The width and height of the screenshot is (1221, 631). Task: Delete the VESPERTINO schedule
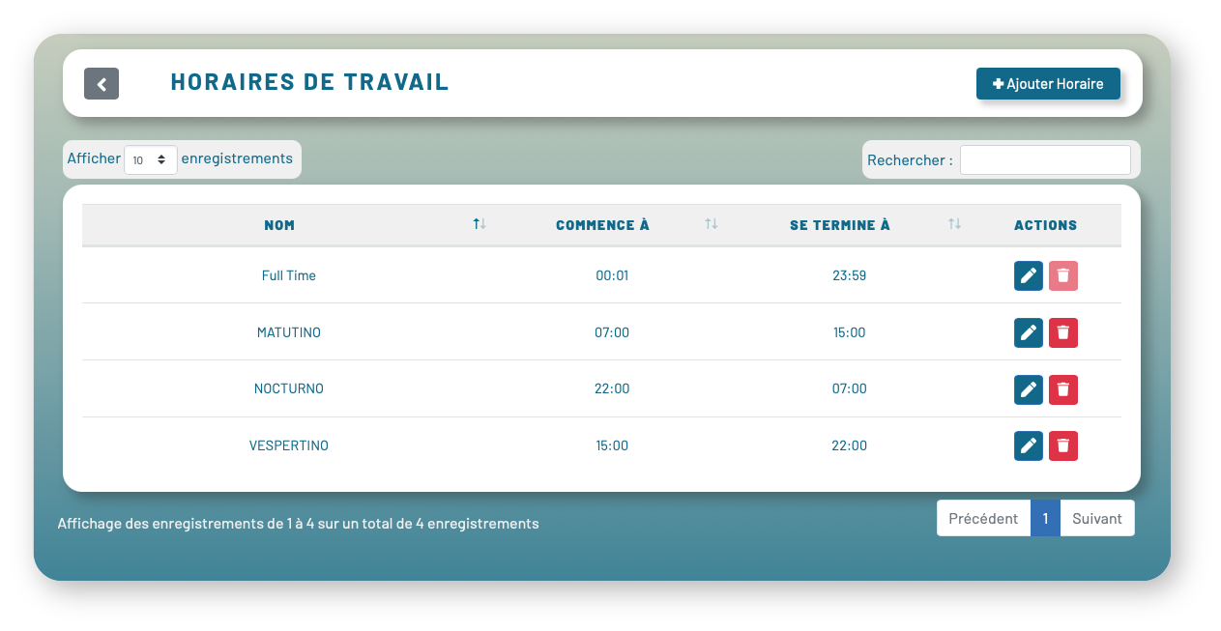click(1063, 446)
